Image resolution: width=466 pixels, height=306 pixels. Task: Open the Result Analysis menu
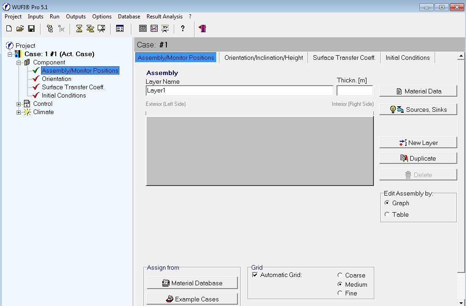(x=165, y=17)
